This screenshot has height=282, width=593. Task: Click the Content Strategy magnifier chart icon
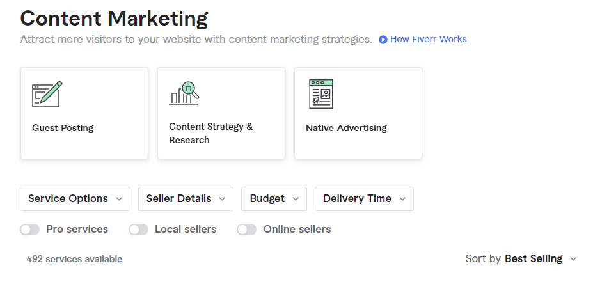coord(184,93)
